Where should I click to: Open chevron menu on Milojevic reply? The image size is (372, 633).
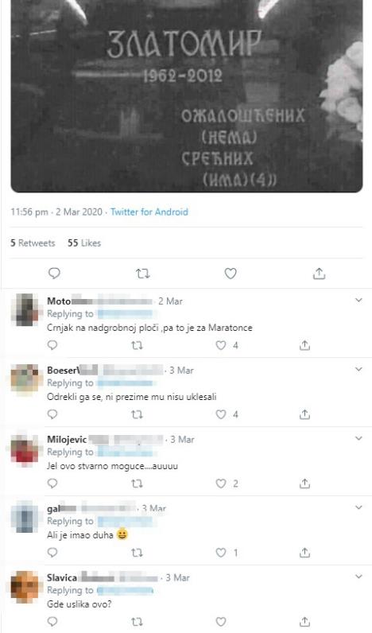[x=358, y=438]
